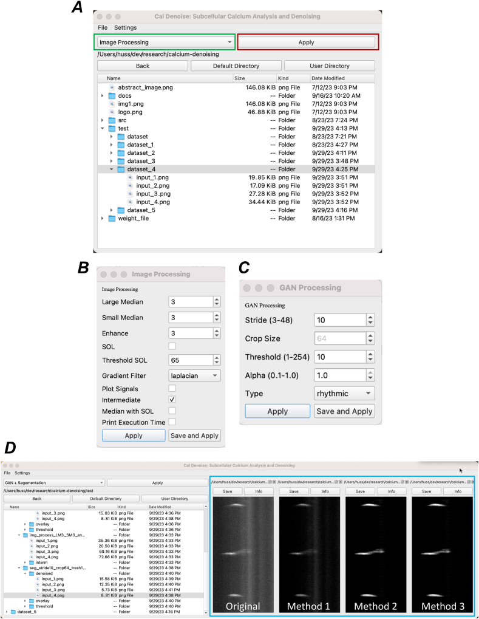Click Save and Apply in GAN Processing
Image resolution: width=479 pixels, height=619 pixels.
click(x=344, y=411)
